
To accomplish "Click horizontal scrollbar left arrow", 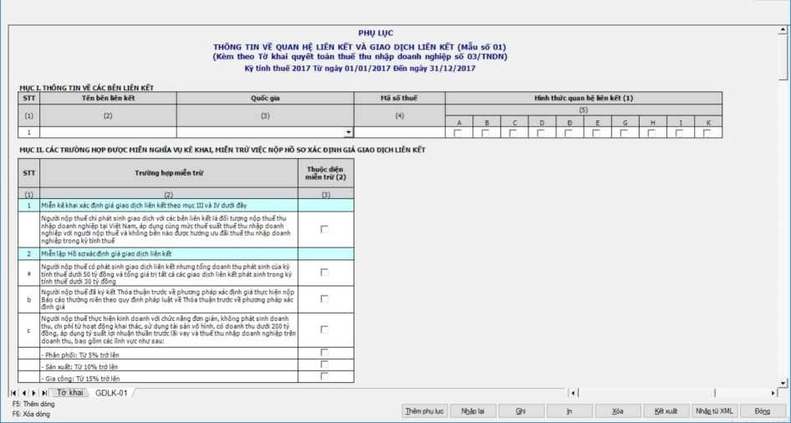I will coord(572,393).
